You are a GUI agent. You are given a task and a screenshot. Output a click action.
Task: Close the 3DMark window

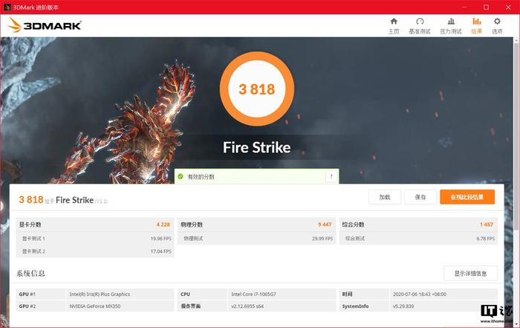(x=508, y=7)
